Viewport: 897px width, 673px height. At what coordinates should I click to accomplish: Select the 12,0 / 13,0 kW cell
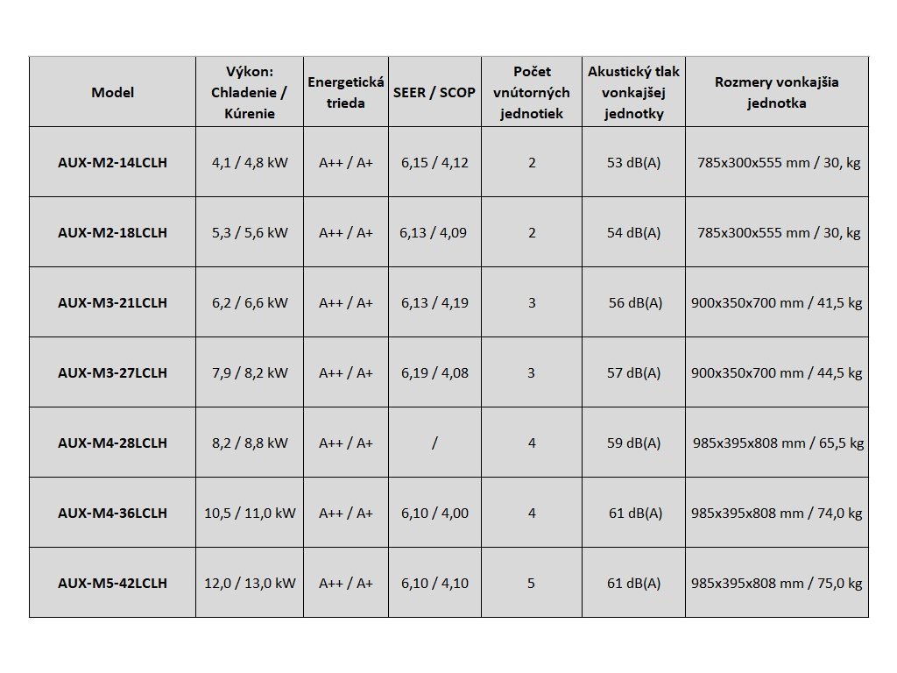tap(250, 583)
